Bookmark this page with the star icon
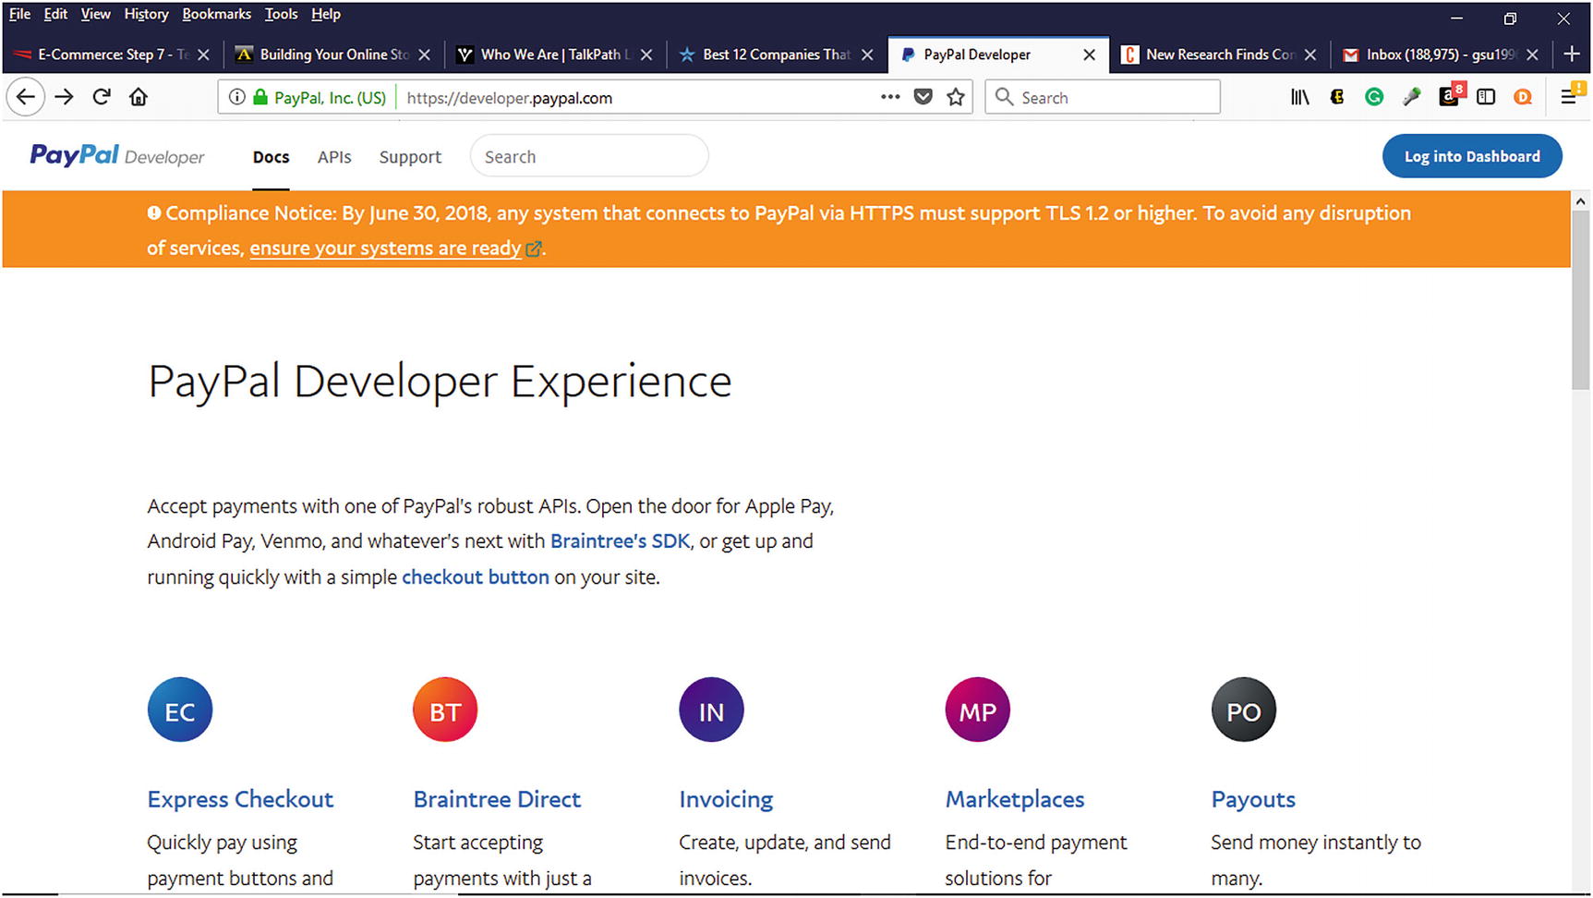Image resolution: width=1593 pixels, height=898 pixels. click(x=956, y=97)
